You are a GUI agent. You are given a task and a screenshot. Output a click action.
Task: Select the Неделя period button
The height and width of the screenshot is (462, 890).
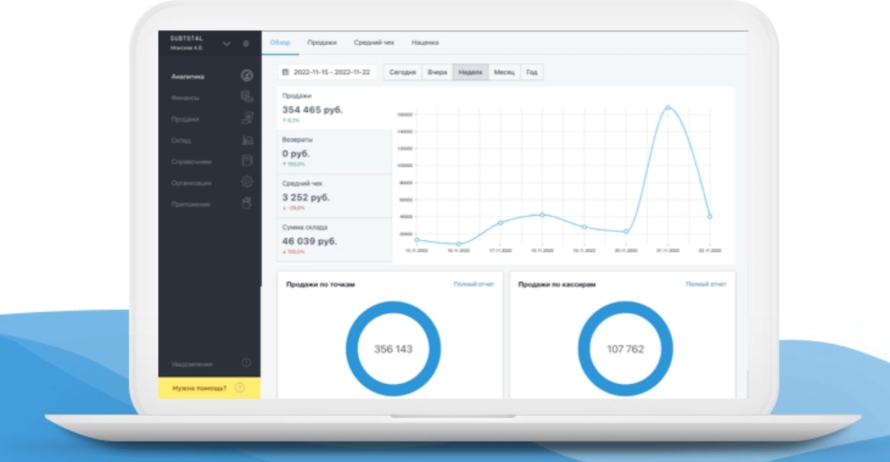coord(470,73)
